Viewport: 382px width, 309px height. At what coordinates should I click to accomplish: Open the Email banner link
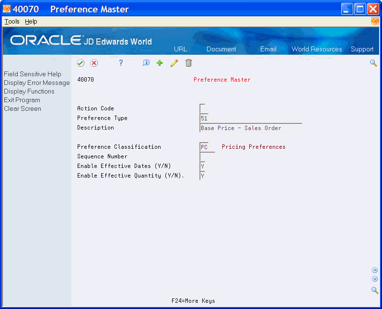268,49
